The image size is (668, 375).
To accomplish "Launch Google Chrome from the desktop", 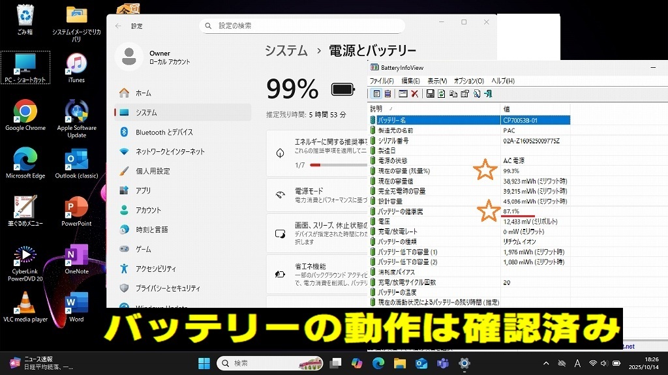I will pos(25,115).
